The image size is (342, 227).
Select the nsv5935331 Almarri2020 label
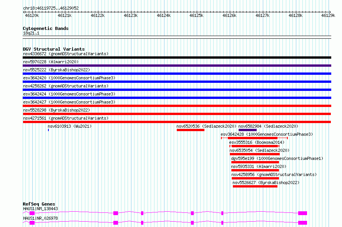coord(259,166)
